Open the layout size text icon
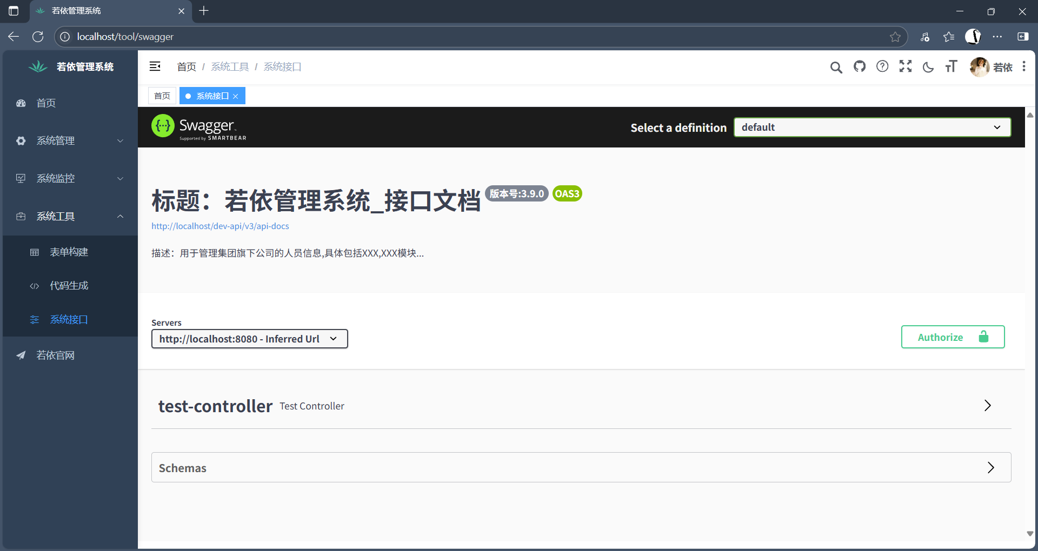The image size is (1038, 551). coord(951,66)
